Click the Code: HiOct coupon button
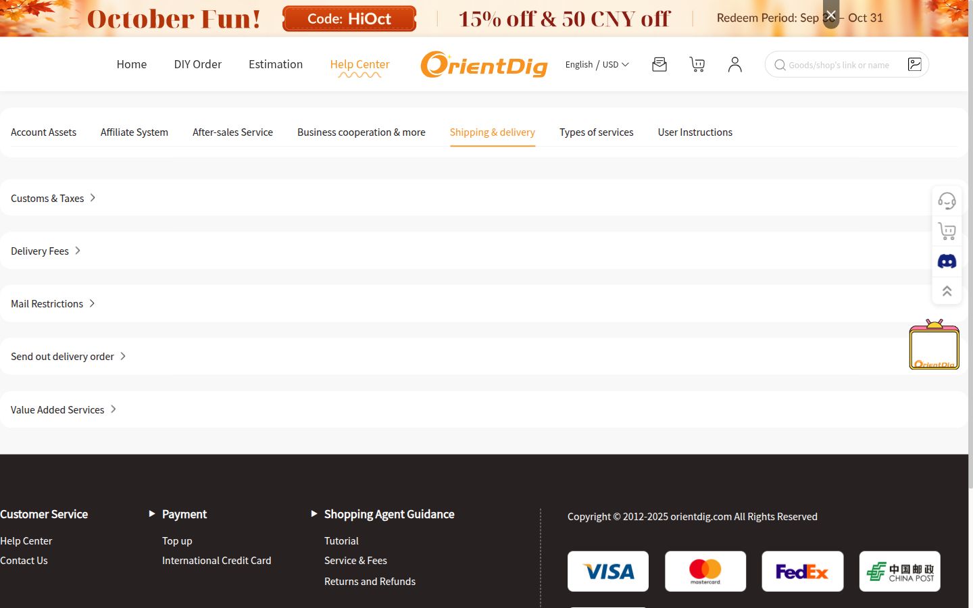This screenshot has width=973, height=608. (x=349, y=18)
